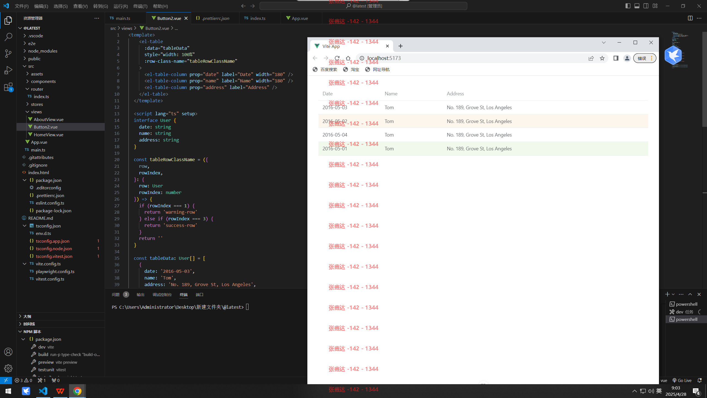Toggle the browser side panel

point(616,58)
